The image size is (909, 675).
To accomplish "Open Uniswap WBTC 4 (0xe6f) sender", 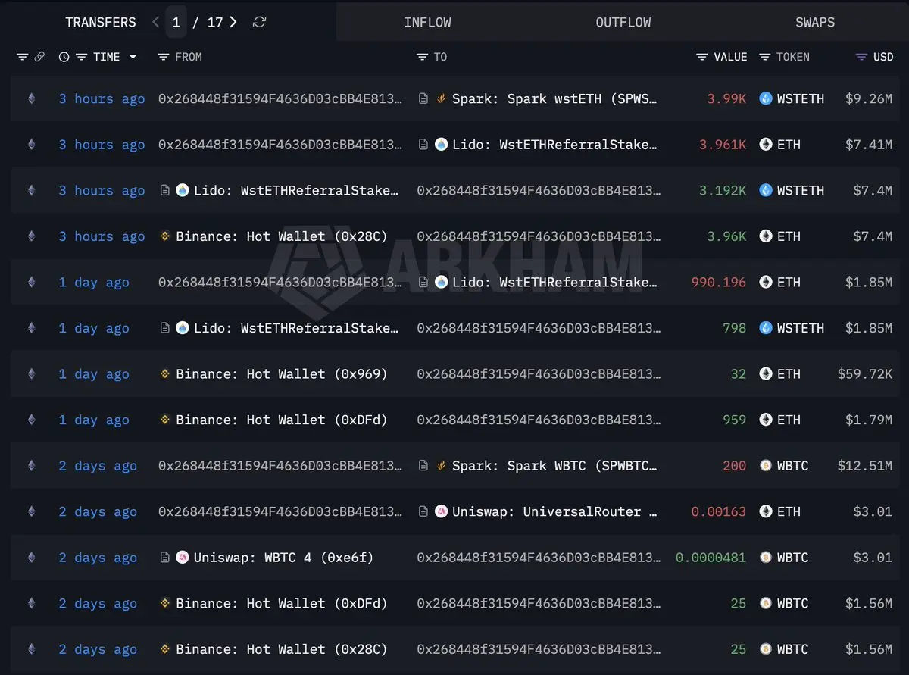I will 283,558.
